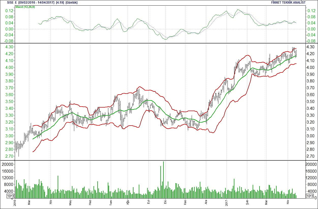Screen dimensions: 318x209
Task: Click the 2.70 label on left price axis
Action: [9, 156]
